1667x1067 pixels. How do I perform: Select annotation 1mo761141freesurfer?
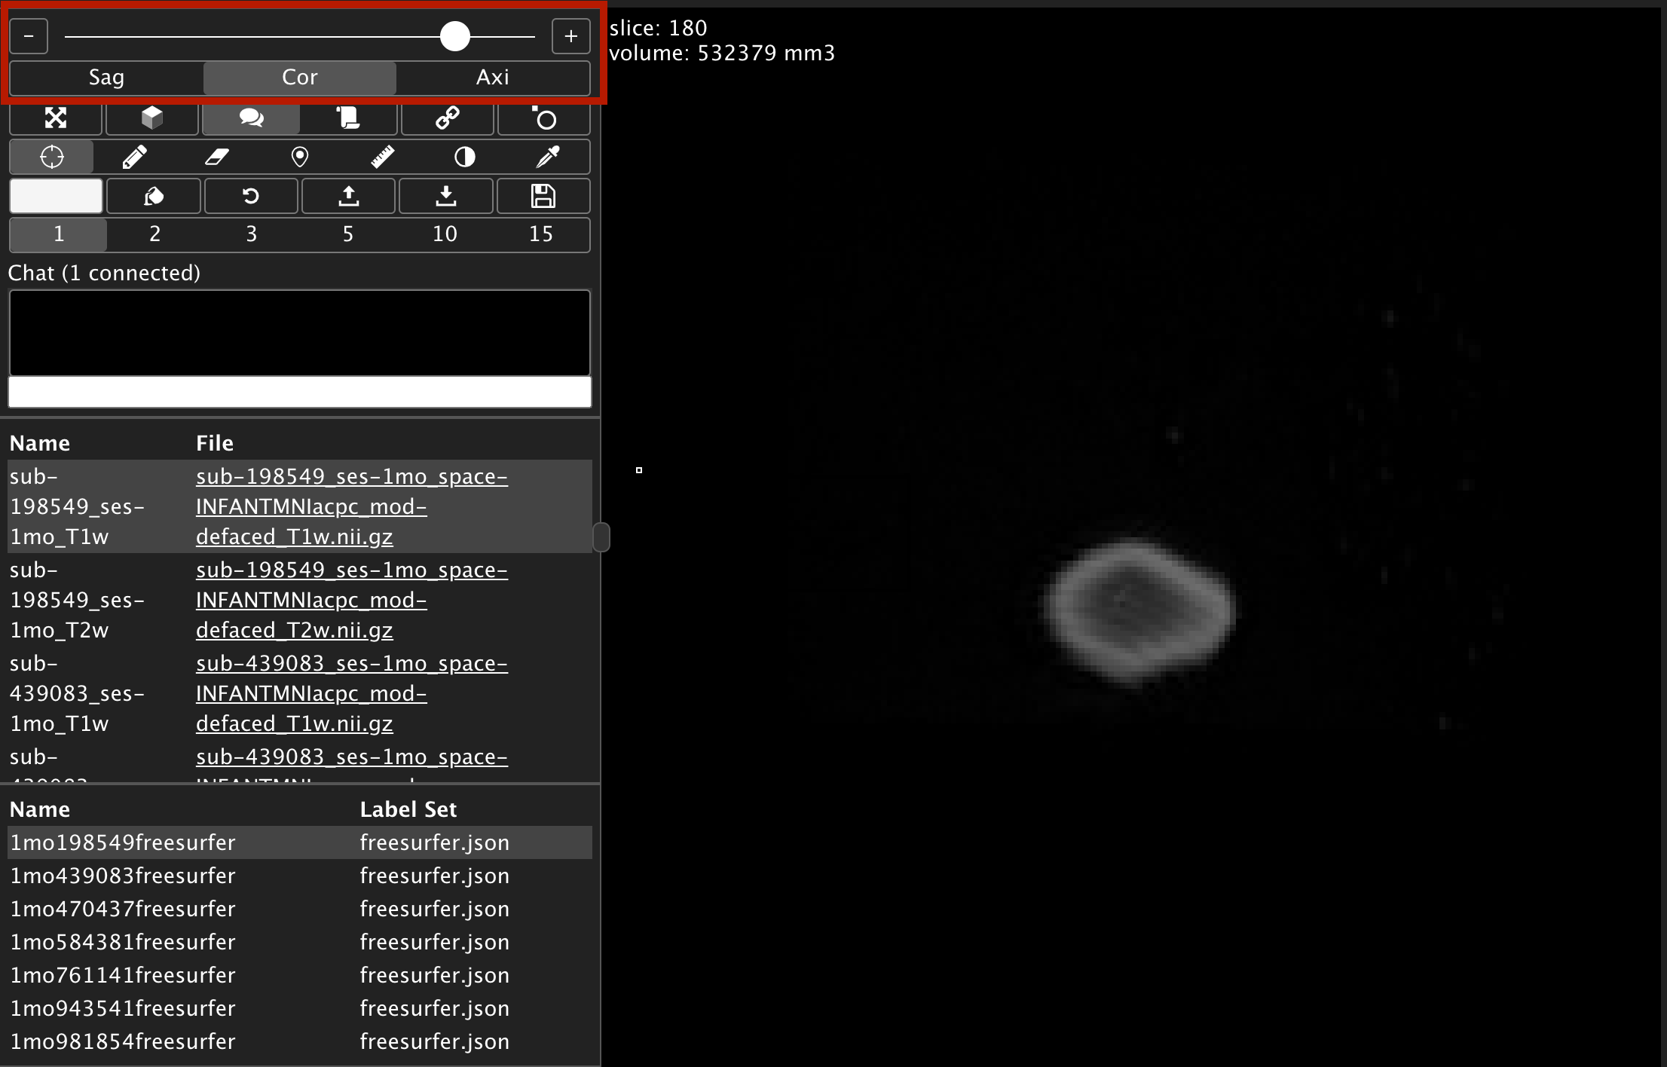[123, 975]
